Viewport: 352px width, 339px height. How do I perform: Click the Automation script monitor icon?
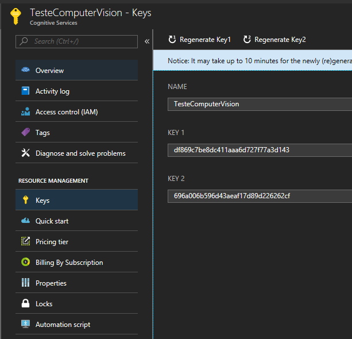tap(25, 324)
